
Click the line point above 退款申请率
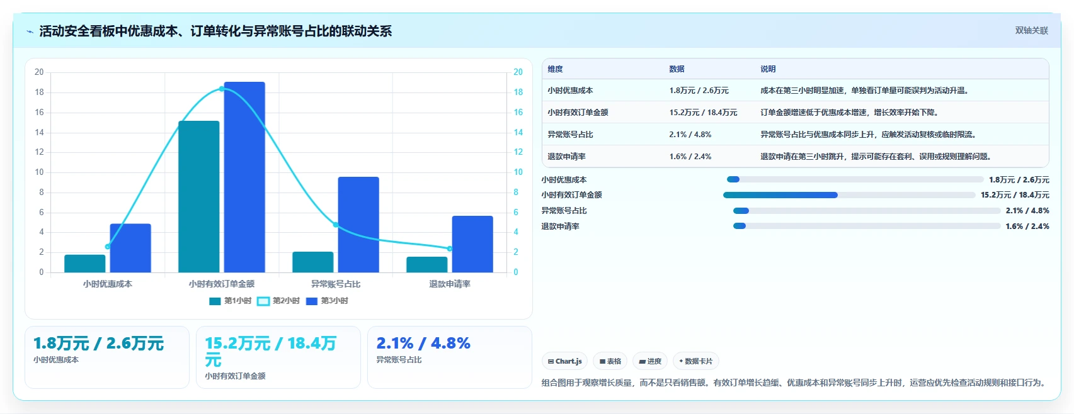(450, 249)
